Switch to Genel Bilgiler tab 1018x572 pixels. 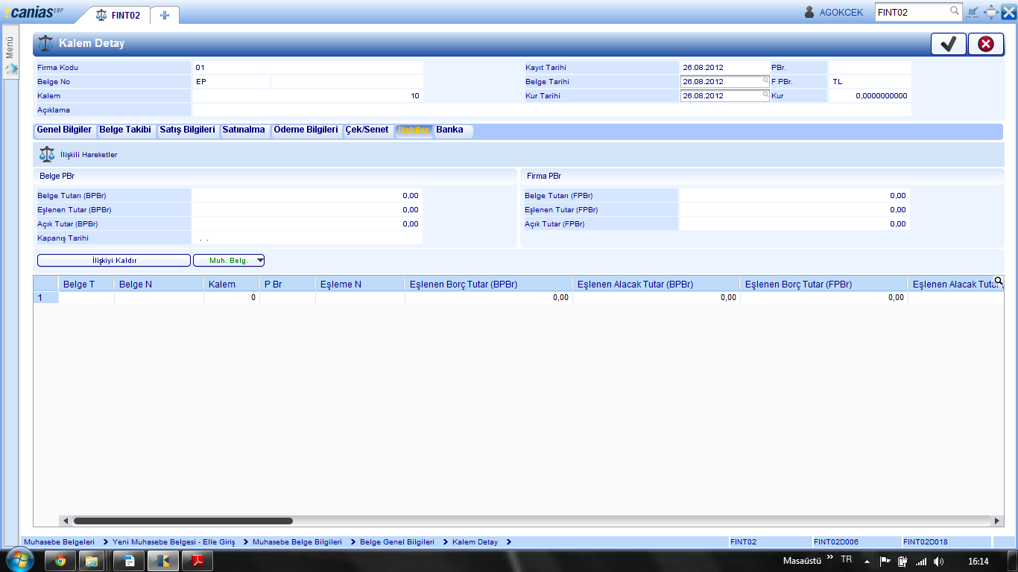point(64,130)
